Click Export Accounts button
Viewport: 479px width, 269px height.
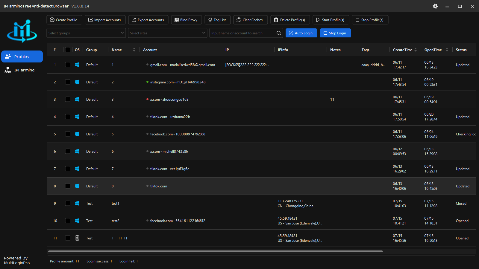point(148,20)
